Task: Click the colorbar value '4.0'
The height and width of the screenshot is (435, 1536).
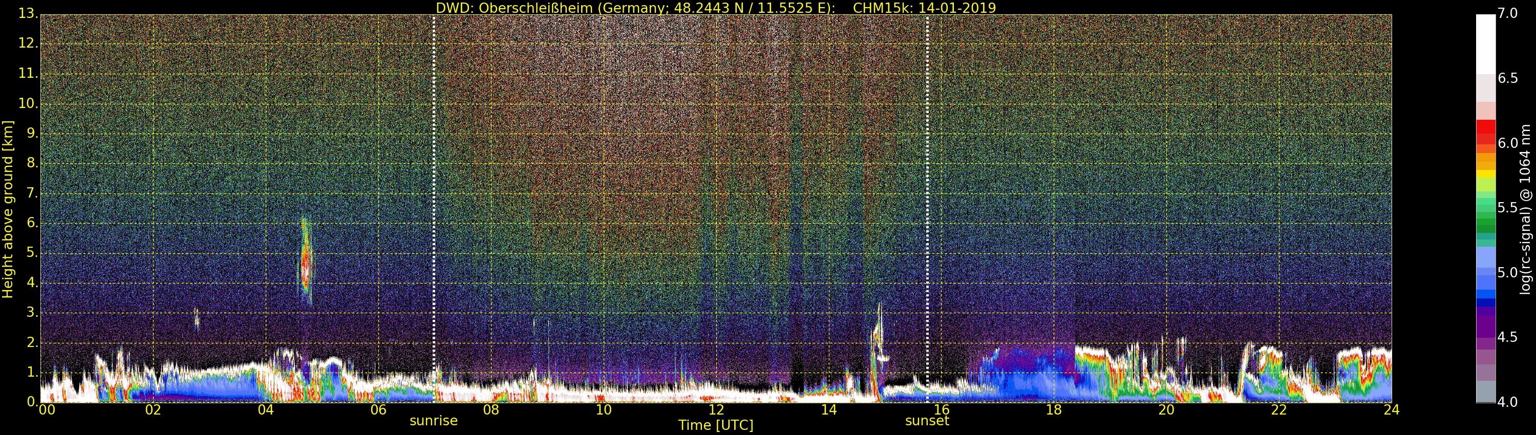Action: coord(1508,402)
